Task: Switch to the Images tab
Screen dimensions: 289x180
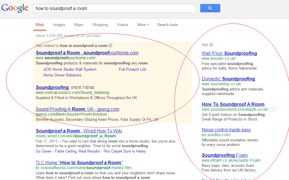Action: [59, 25]
